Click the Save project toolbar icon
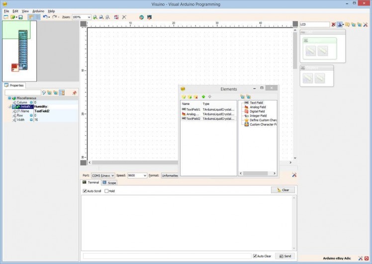372x264 pixels. (x=20, y=17)
